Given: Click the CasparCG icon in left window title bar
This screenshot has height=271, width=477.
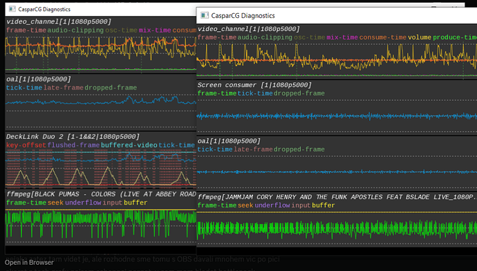Looking at the screenshot, I should tap(12, 9).
